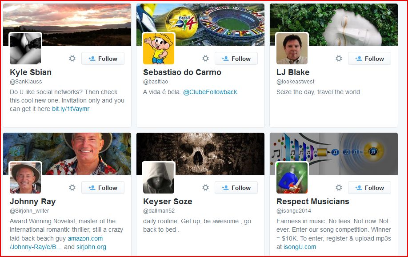Open gear settings for Sebastiao do Carmo
Image resolution: width=408 pixels, height=257 pixels.
coord(205,59)
